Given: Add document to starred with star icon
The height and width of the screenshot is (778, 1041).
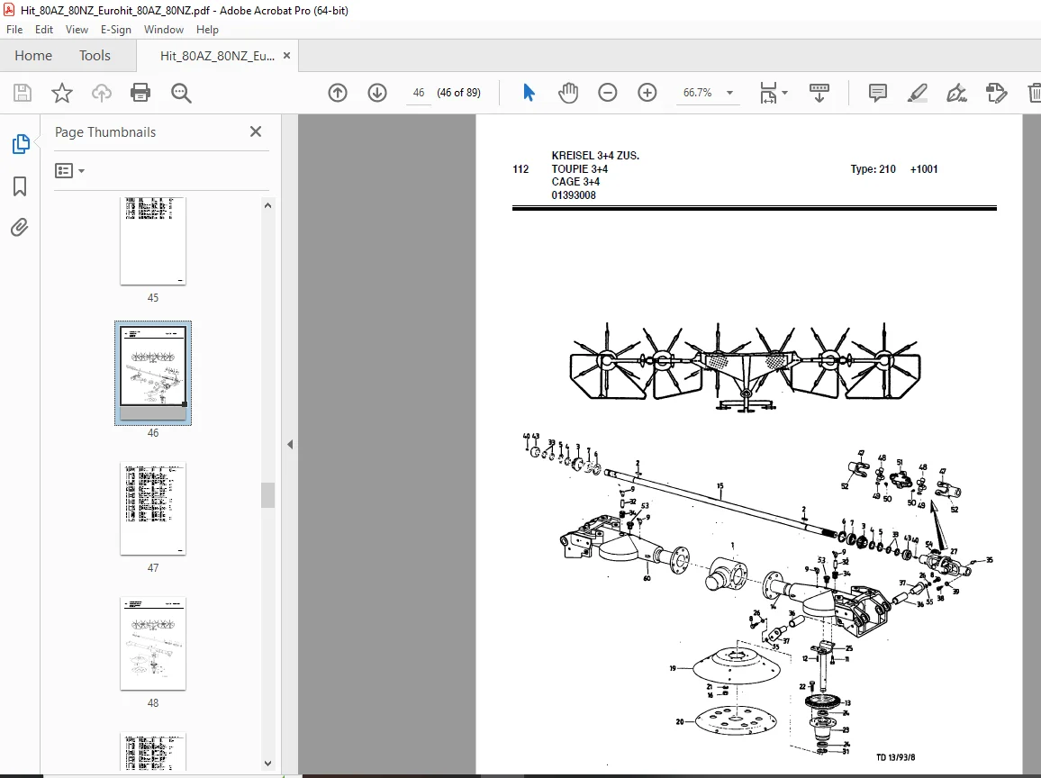Looking at the screenshot, I should tap(62, 93).
